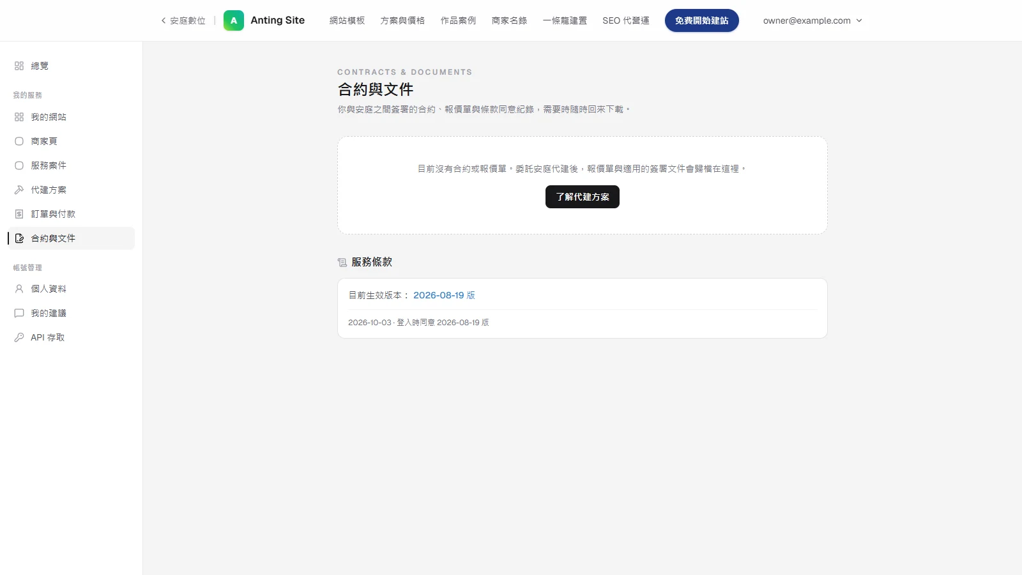Select 商家頁 in the sidebar
Screen dimensions: 1022x575
pyautogui.click(x=72, y=141)
